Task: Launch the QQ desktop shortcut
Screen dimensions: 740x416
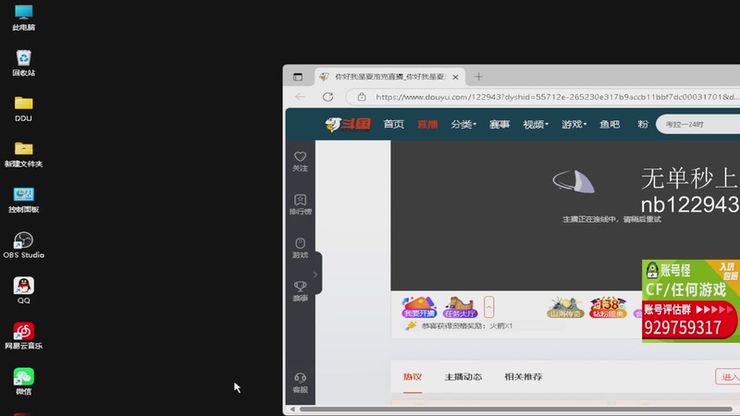Action: coord(24,290)
